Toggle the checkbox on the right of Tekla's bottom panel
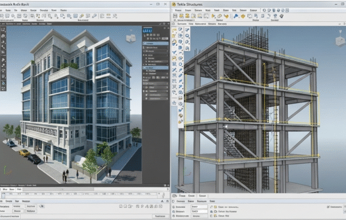The image size is (346, 220). click(328, 207)
